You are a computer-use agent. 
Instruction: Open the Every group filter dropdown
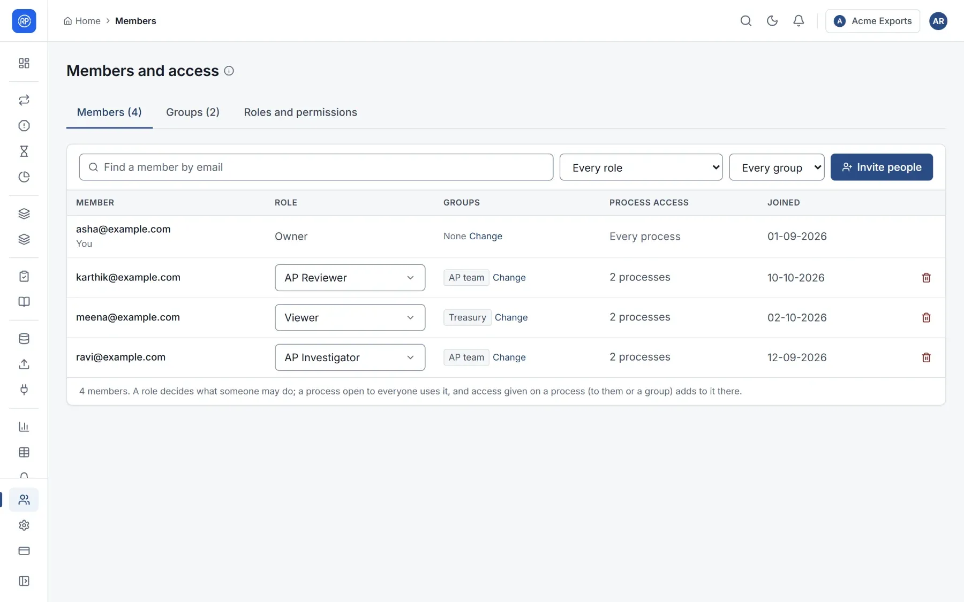click(x=777, y=167)
